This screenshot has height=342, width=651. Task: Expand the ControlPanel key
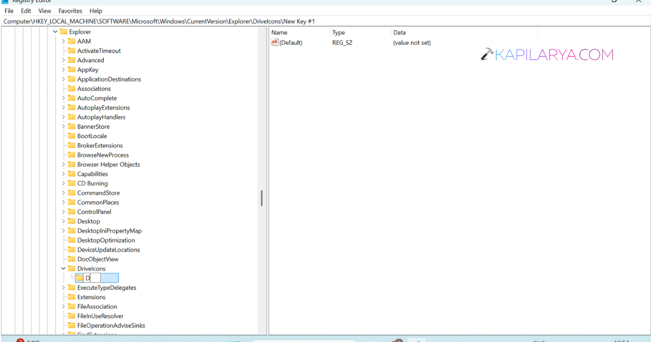(x=64, y=212)
